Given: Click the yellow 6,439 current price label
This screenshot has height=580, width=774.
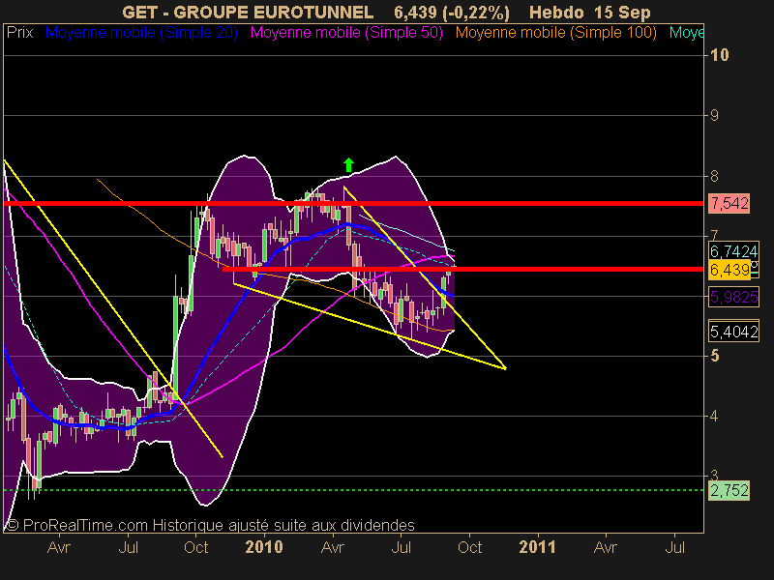Looking at the screenshot, I should pos(729,271).
